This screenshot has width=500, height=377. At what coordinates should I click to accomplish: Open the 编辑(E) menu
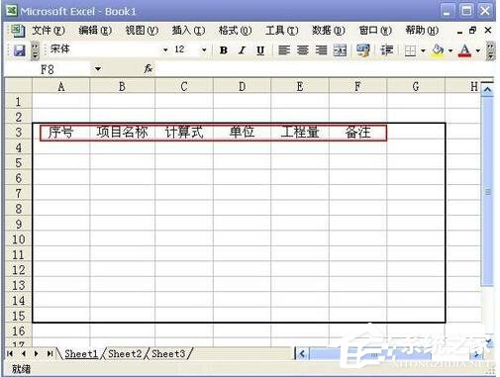95,31
